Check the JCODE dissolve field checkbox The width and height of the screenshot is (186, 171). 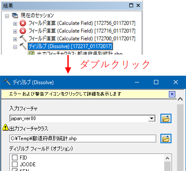pos(15,164)
